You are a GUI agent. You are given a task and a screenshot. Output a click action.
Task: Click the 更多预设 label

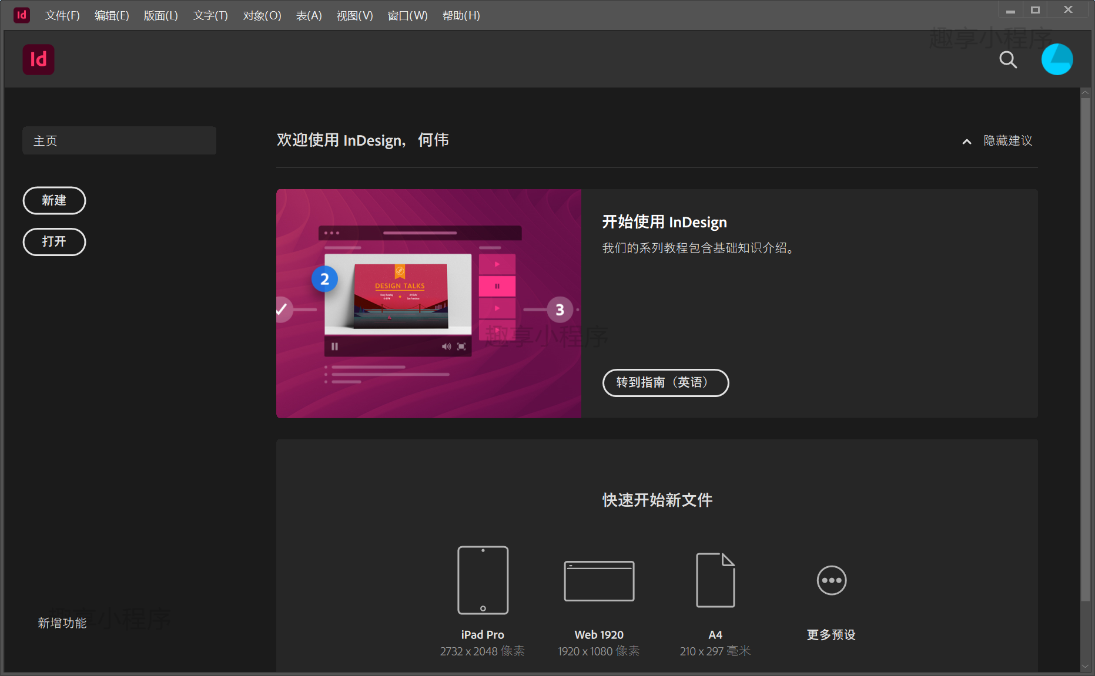pos(831,634)
